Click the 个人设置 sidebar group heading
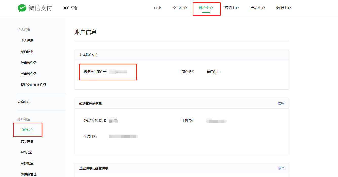338x177 pixels. 24,30
